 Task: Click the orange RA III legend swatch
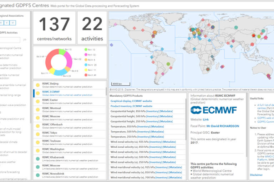point(86,60)
